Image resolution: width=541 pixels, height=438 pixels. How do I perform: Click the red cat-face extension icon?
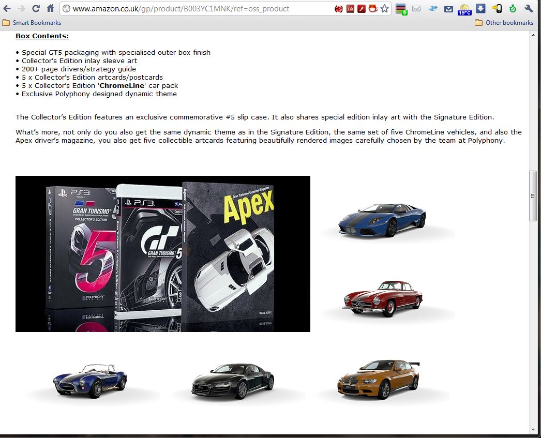coord(373,8)
